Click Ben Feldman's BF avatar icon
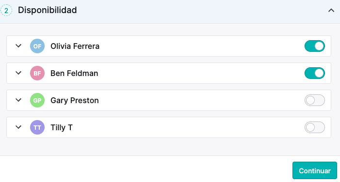 tap(37, 73)
